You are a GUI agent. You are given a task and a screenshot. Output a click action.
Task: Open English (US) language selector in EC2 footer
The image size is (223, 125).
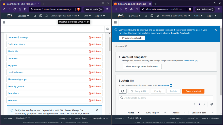point(23,118)
